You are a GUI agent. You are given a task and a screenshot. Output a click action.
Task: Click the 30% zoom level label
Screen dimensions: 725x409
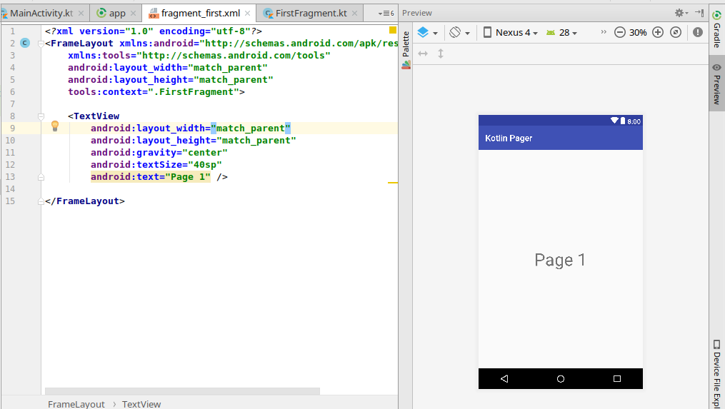638,33
